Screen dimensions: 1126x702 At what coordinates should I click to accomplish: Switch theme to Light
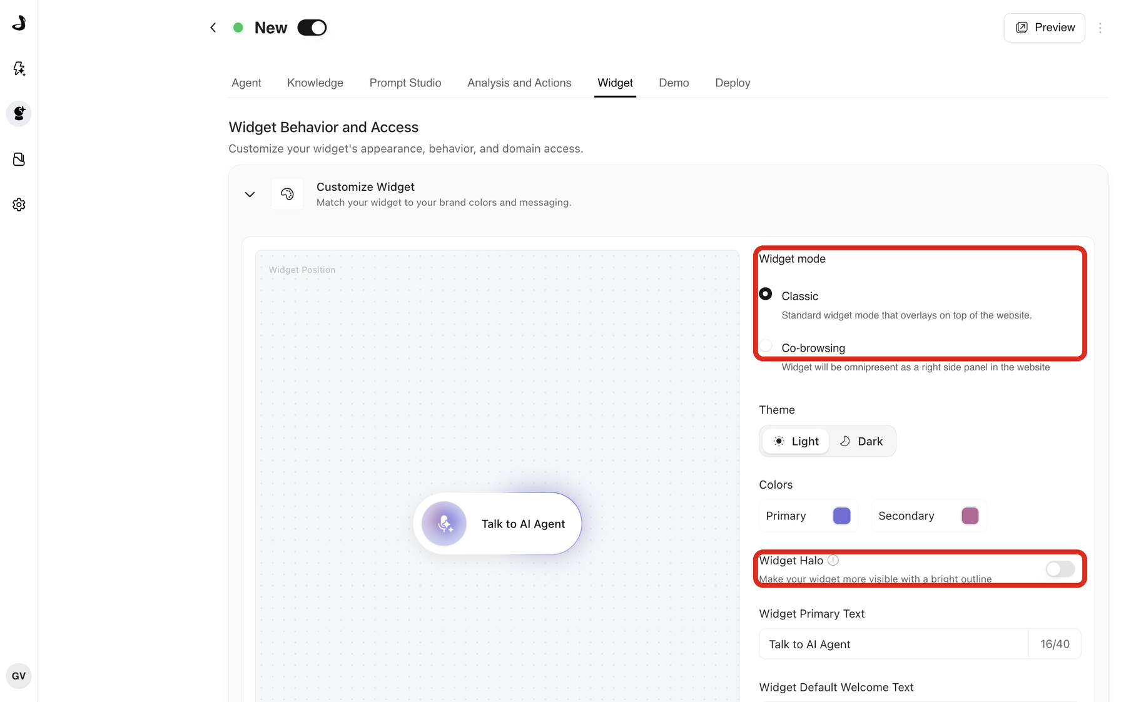[x=796, y=441]
